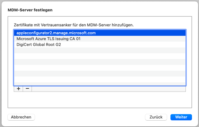Image resolution: width=199 pixels, height=127 pixels.
Task: Click the minus button to remove certificate
Action: point(27,89)
